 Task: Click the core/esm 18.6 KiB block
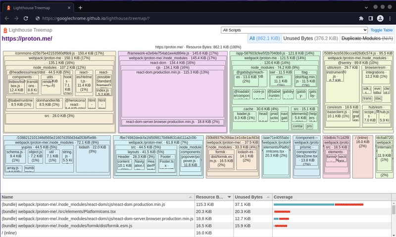(343, 107)
